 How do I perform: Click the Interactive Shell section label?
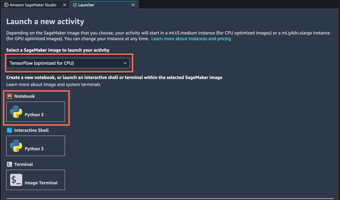point(32,130)
